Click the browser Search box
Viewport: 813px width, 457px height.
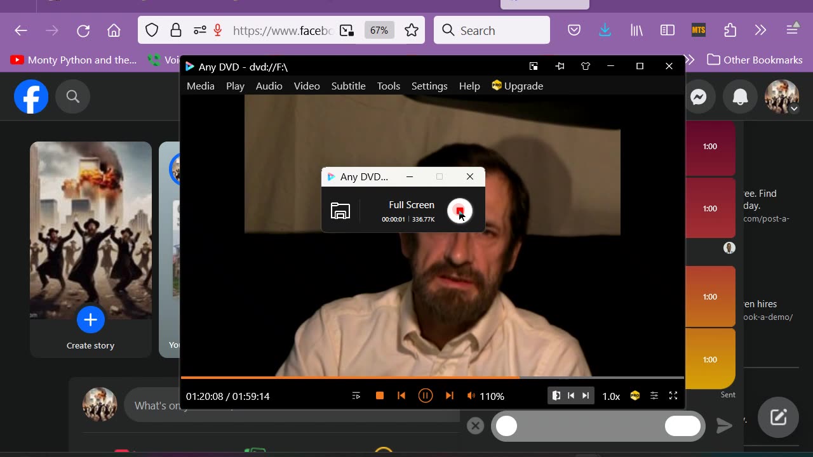tap(492, 30)
